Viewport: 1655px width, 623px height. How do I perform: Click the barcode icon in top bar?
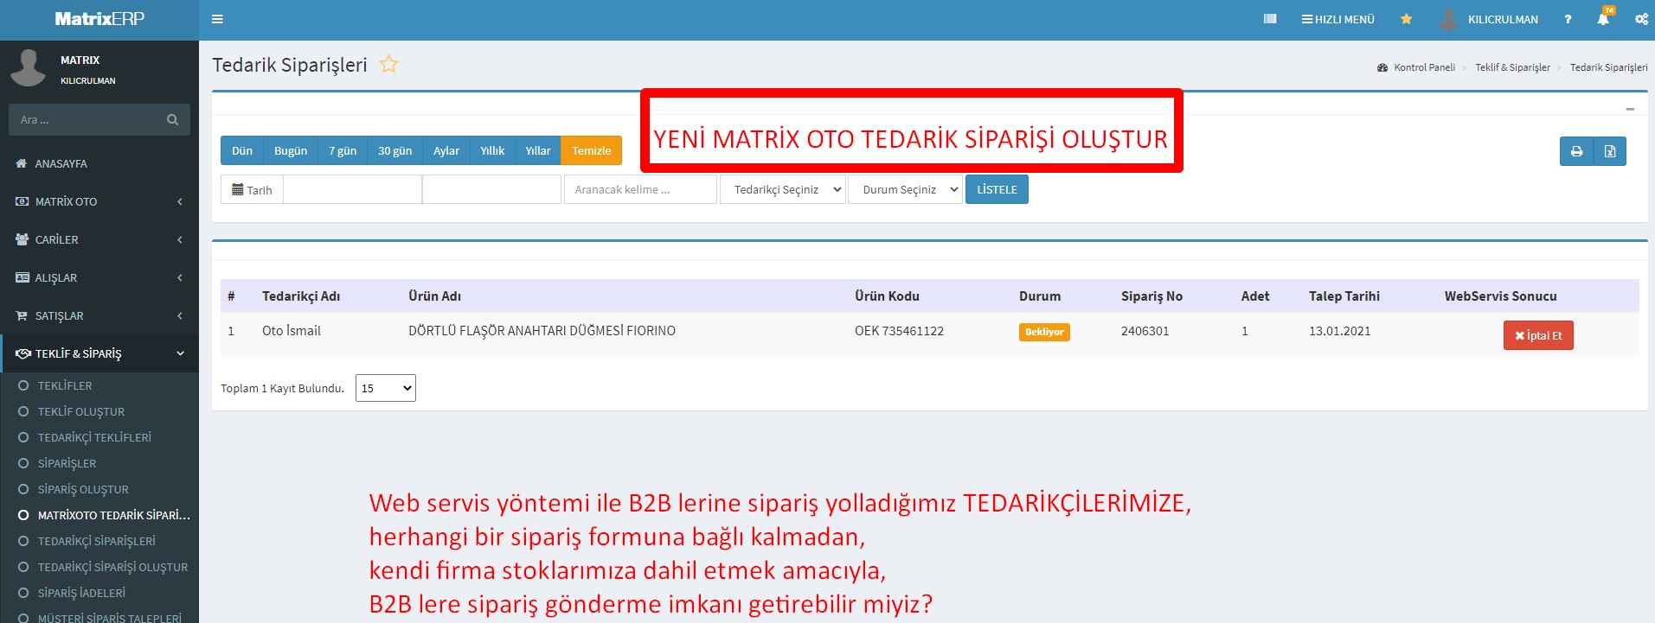tap(1269, 19)
